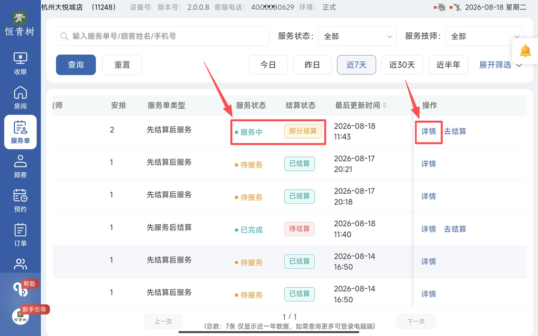Select the 近半年 date range

point(448,65)
